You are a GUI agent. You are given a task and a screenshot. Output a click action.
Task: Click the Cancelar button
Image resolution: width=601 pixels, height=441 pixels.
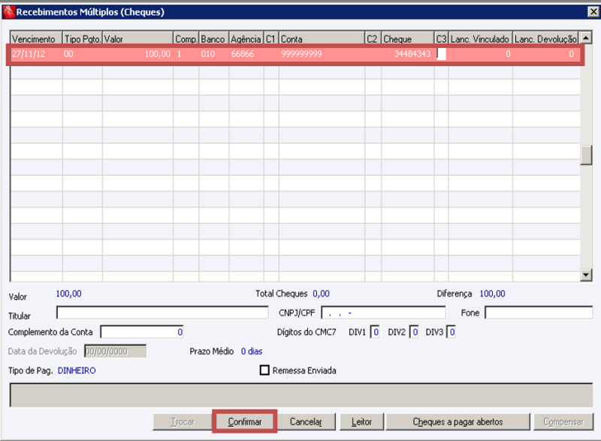[x=306, y=421]
